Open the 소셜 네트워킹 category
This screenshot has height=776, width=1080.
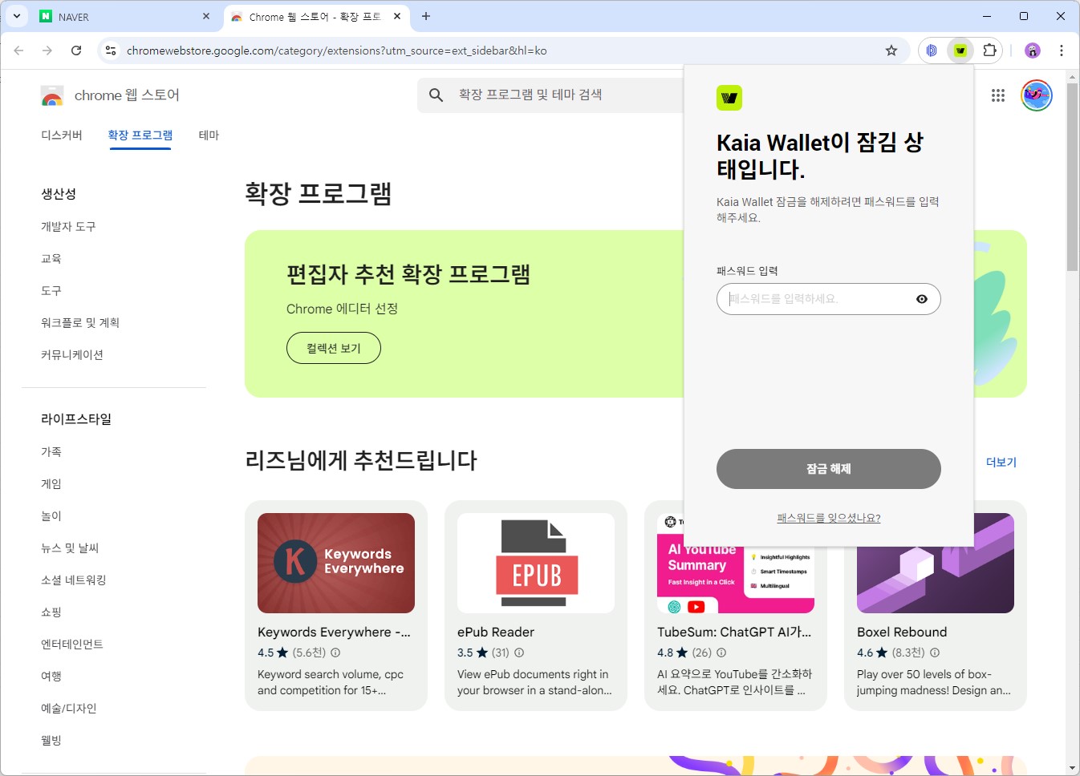[74, 580]
